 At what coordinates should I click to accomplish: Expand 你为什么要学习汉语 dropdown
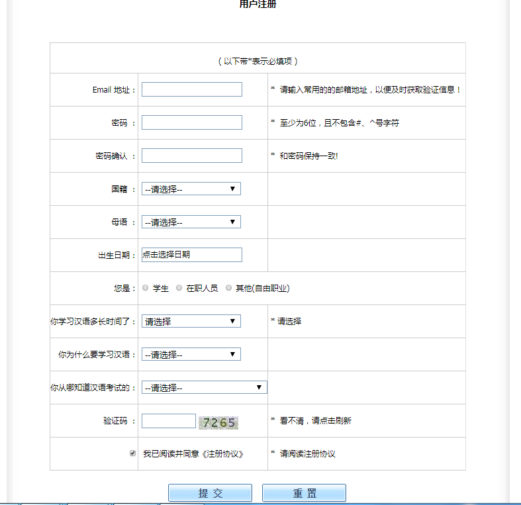click(191, 354)
